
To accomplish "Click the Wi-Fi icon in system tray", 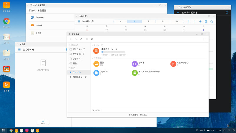I will coord(205,130).
